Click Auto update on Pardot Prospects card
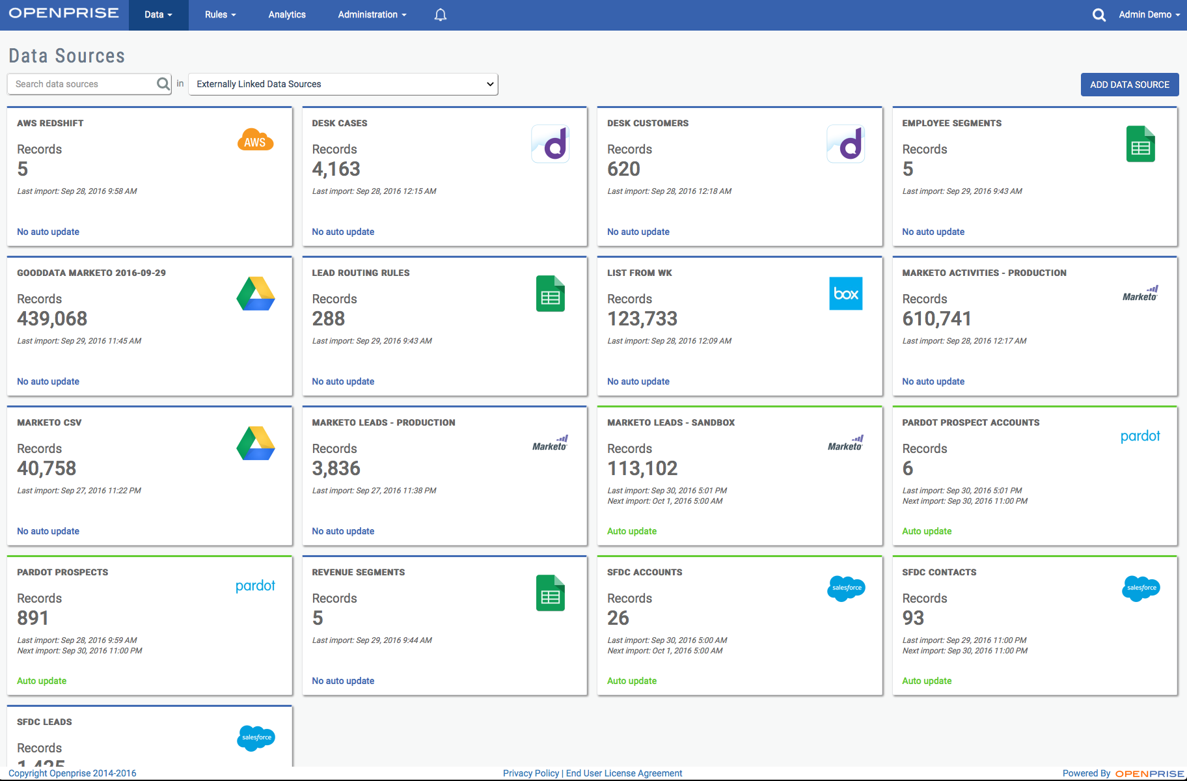The image size is (1187, 781). pos(42,681)
